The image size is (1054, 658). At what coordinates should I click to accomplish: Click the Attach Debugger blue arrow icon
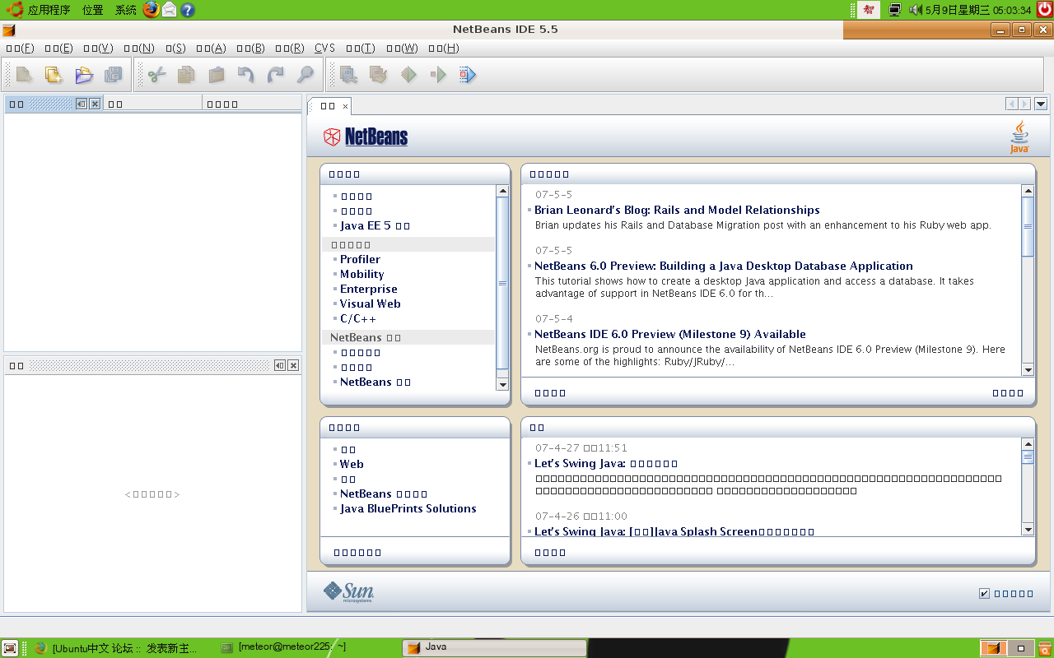pyautogui.click(x=468, y=75)
